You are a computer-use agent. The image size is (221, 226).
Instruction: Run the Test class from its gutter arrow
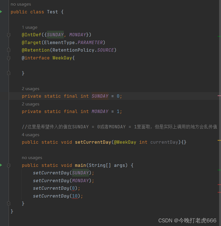1,12
